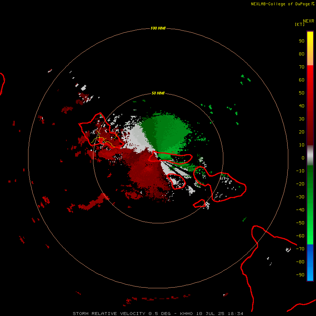Click the 50 NMI range ring label
The image size is (316, 316).
pyautogui.click(x=158, y=93)
